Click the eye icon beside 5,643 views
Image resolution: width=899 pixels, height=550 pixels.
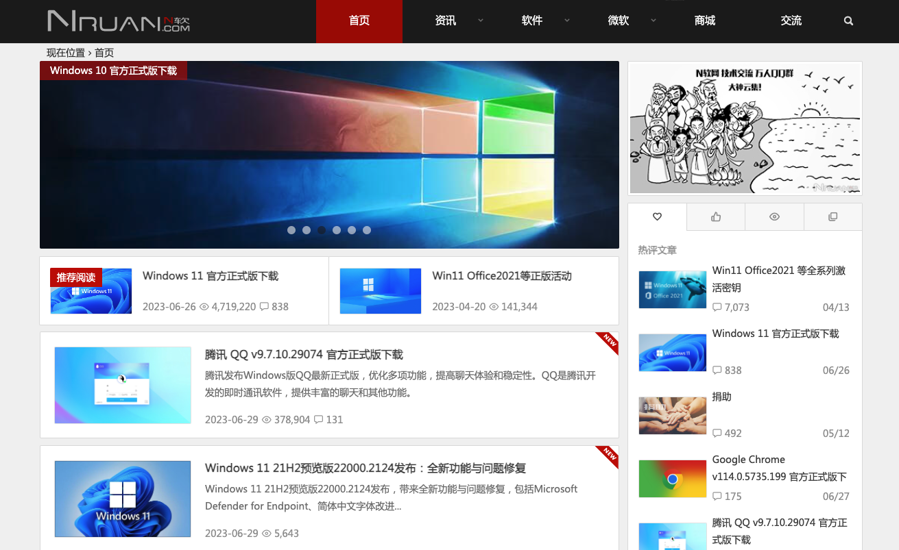tap(267, 534)
